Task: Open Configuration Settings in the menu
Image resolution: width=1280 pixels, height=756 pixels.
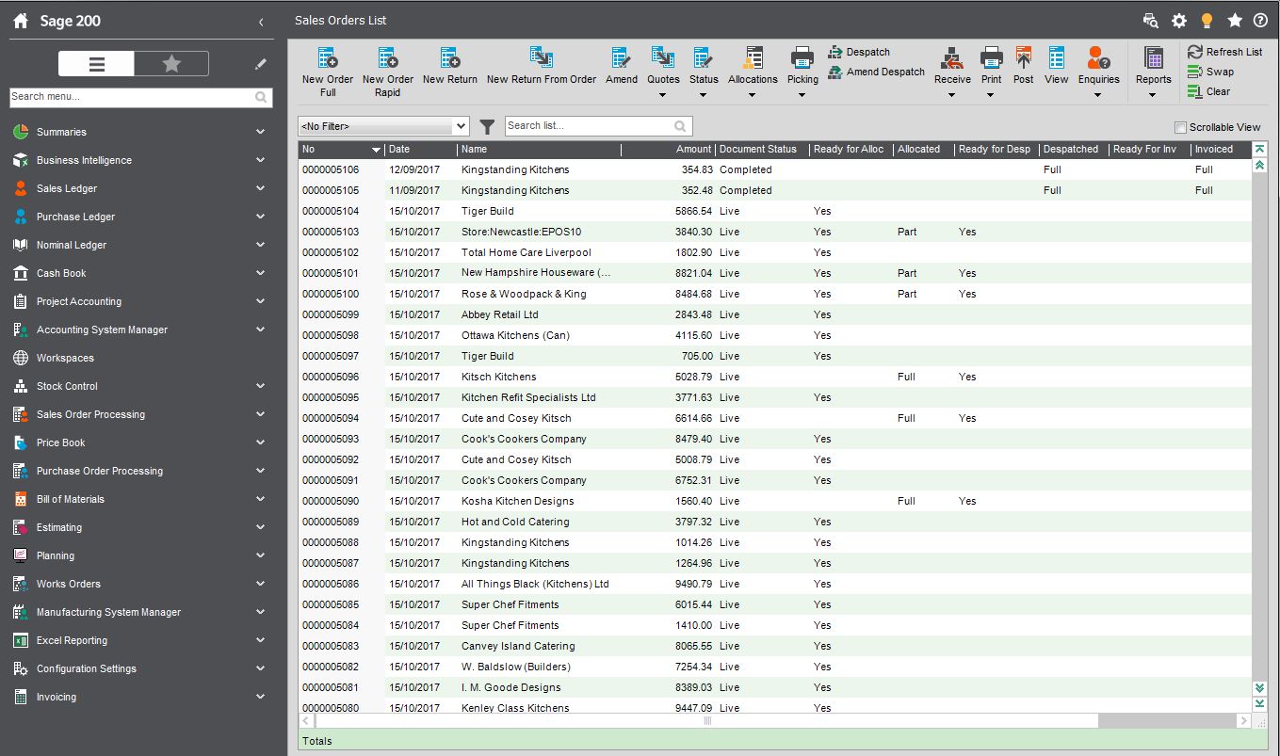Action: point(86,668)
